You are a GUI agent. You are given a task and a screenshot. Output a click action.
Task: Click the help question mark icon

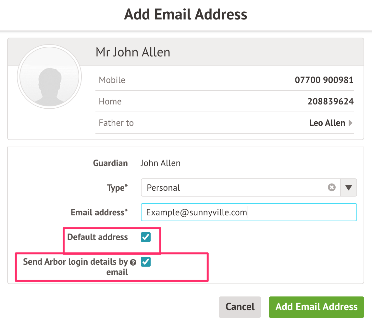coord(133,263)
